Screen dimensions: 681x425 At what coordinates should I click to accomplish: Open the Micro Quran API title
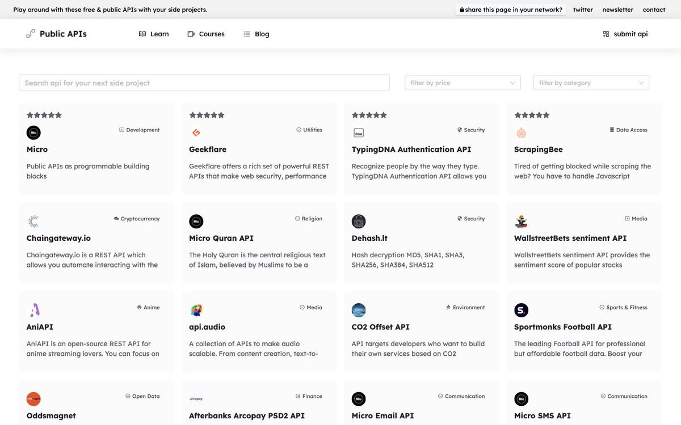[221, 239]
